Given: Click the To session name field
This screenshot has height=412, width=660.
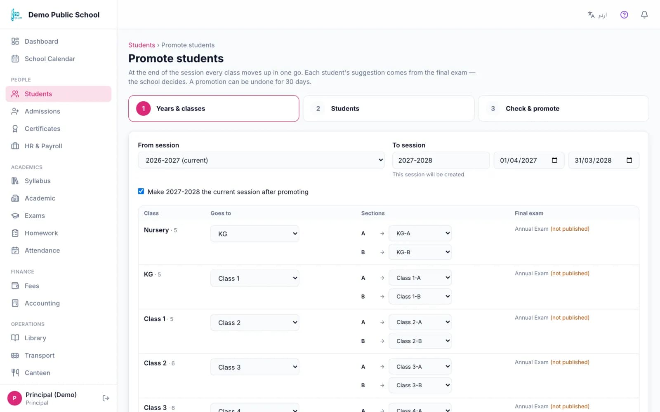Looking at the screenshot, I should click(441, 160).
